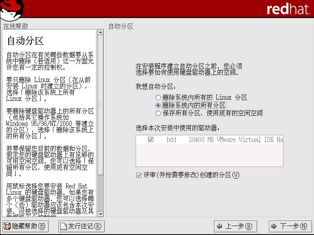Click help paragraph starting 要只删除 Linux 分区
The height and width of the screenshot is (235, 314).
click(x=48, y=89)
